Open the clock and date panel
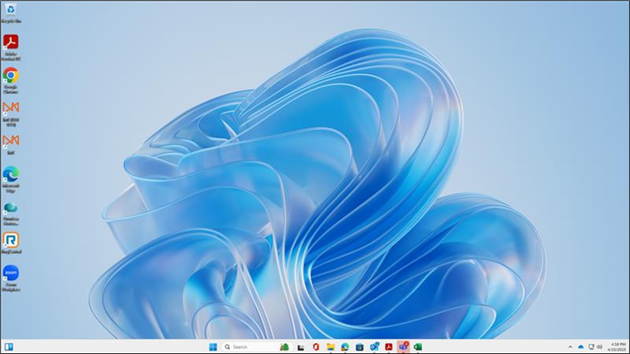The height and width of the screenshot is (354, 630). (x=617, y=347)
